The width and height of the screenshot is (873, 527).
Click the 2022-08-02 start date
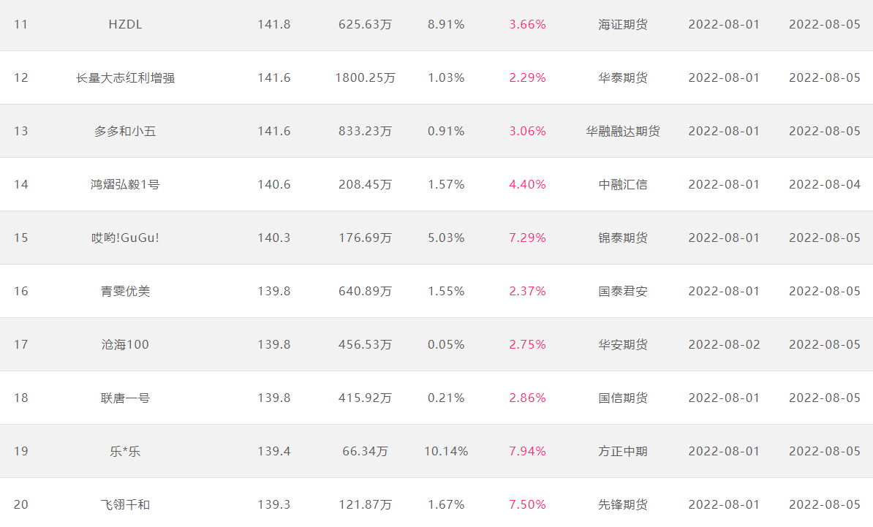tap(724, 344)
